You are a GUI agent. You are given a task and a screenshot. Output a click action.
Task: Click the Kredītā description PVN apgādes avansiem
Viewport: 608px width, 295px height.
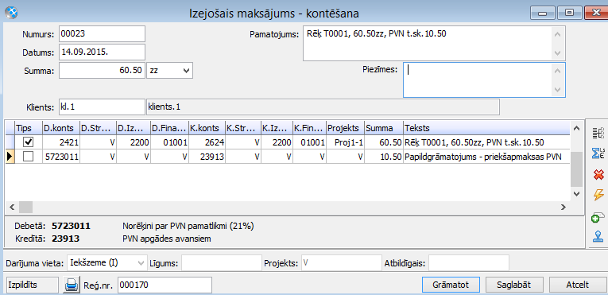[x=167, y=239]
